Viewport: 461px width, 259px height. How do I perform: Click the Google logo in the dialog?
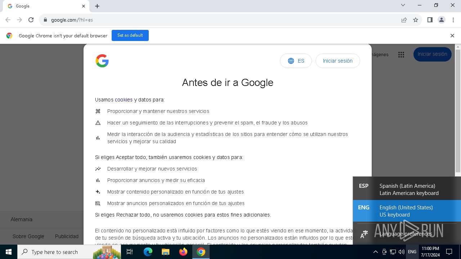pyautogui.click(x=102, y=61)
